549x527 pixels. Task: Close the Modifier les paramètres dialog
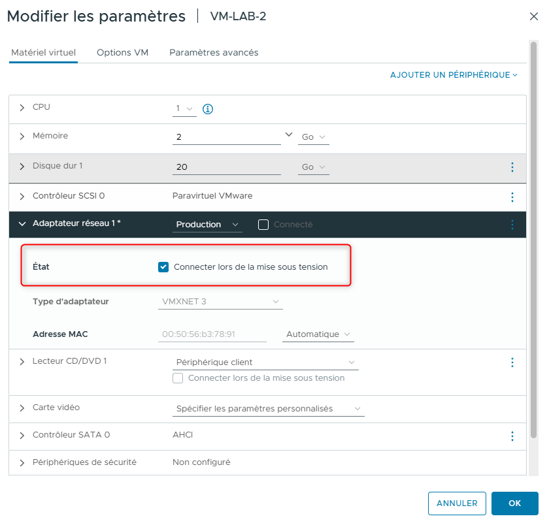pos(534,16)
